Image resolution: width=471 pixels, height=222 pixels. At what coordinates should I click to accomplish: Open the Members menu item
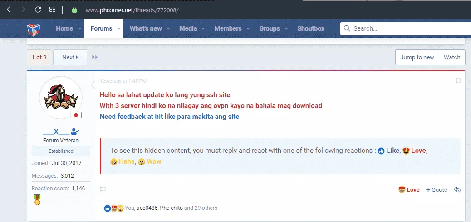click(x=228, y=29)
